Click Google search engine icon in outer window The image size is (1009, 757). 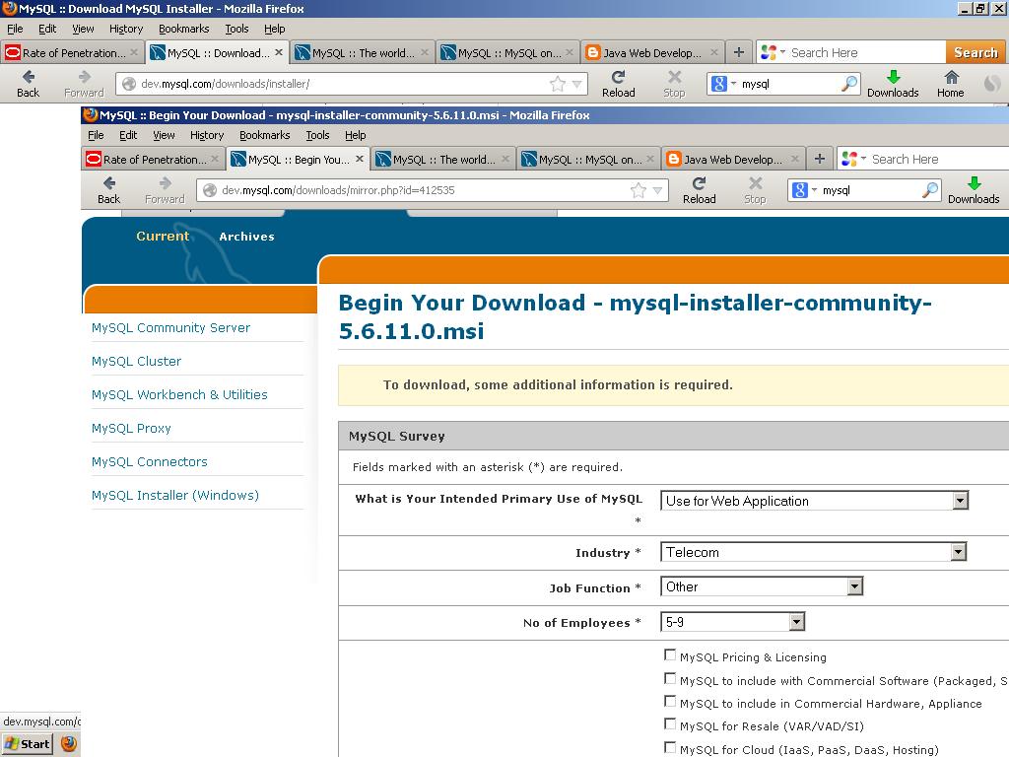coord(719,84)
